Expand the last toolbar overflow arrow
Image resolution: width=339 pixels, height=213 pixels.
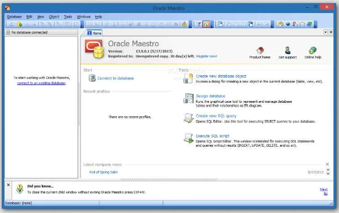tap(316, 24)
